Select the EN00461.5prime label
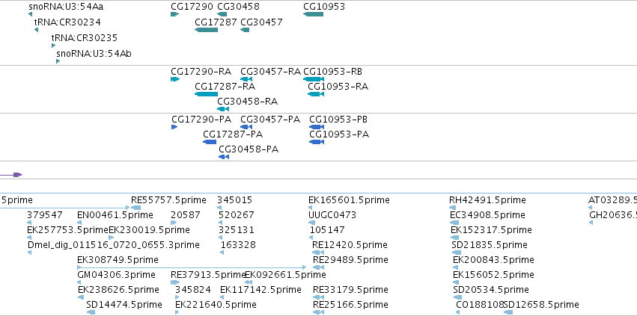 point(115,214)
